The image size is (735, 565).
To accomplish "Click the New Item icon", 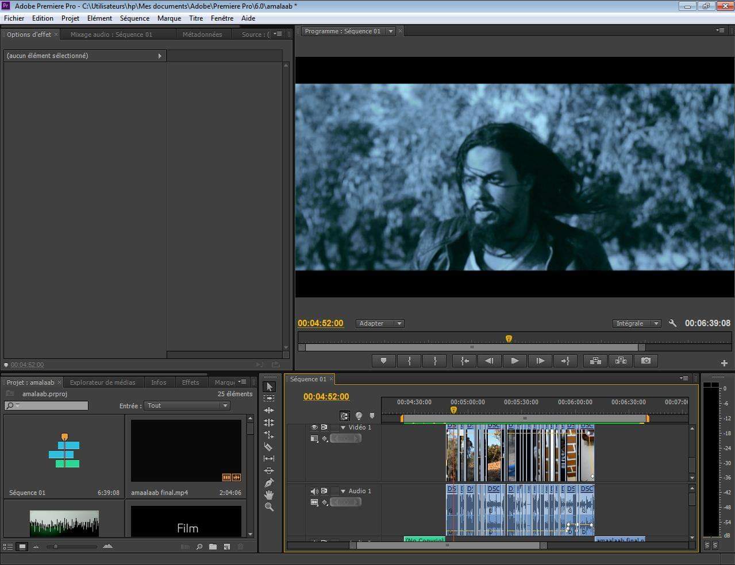I will [x=226, y=547].
